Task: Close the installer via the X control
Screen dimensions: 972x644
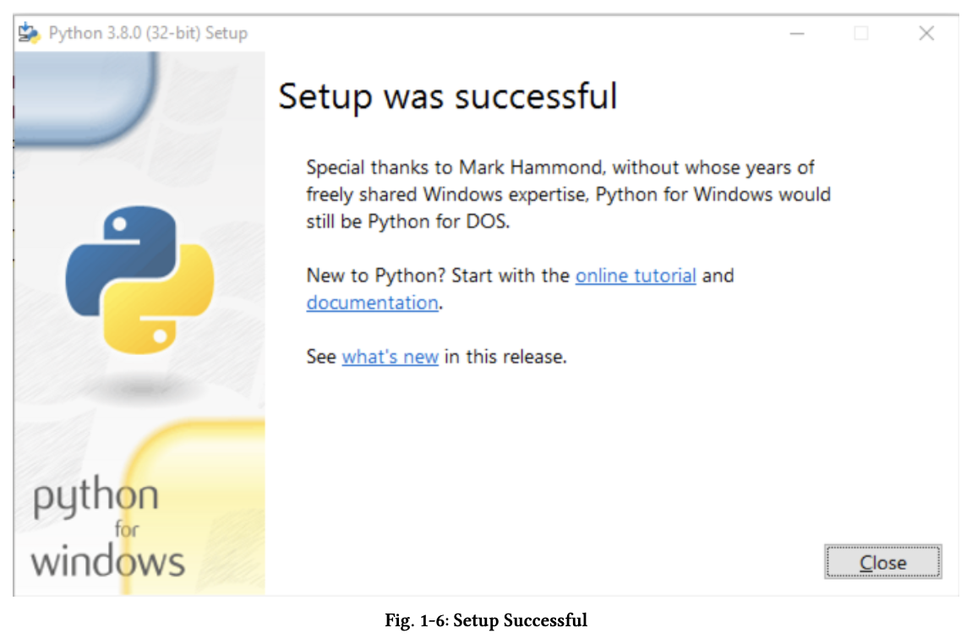Action: (926, 33)
